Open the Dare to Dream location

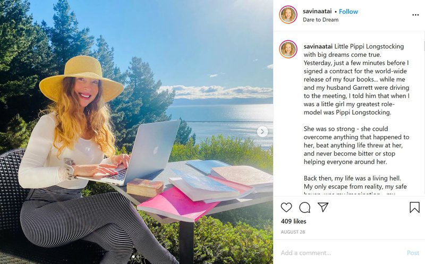coord(321,20)
